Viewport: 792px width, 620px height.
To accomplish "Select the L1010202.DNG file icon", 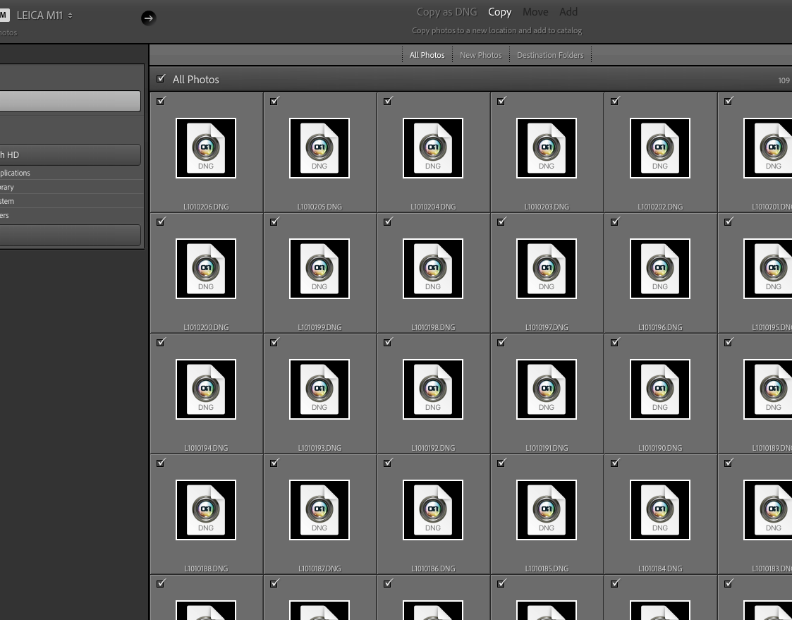I will pyautogui.click(x=660, y=148).
